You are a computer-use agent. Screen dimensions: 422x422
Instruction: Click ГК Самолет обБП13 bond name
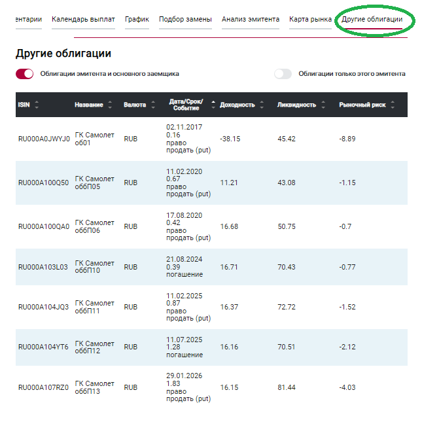(x=94, y=387)
